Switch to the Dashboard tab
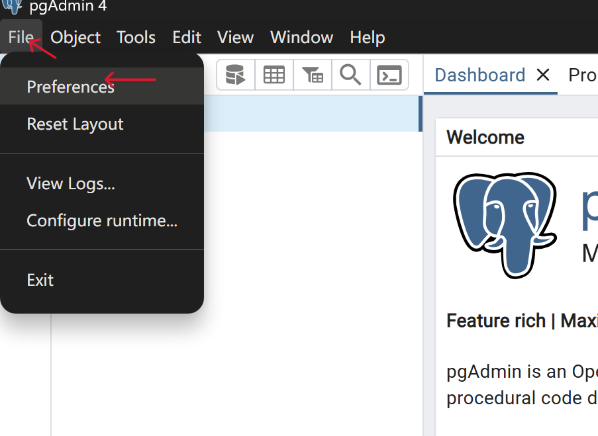The image size is (598, 436). pyautogui.click(x=479, y=75)
